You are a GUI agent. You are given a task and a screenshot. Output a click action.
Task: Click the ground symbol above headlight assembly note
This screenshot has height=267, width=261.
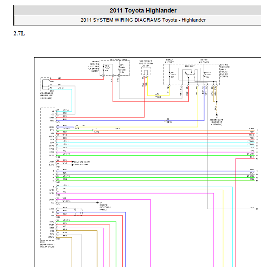pyautogui.click(x=217, y=115)
